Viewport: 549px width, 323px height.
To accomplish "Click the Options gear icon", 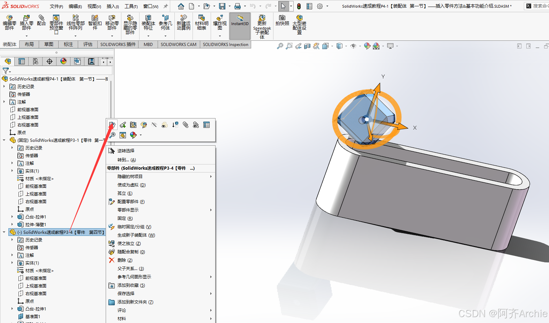I will tap(320, 6).
